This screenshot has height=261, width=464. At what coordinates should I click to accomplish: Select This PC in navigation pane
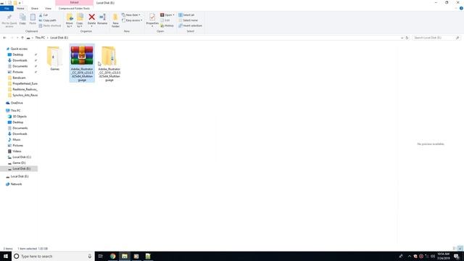[x=15, y=111]
